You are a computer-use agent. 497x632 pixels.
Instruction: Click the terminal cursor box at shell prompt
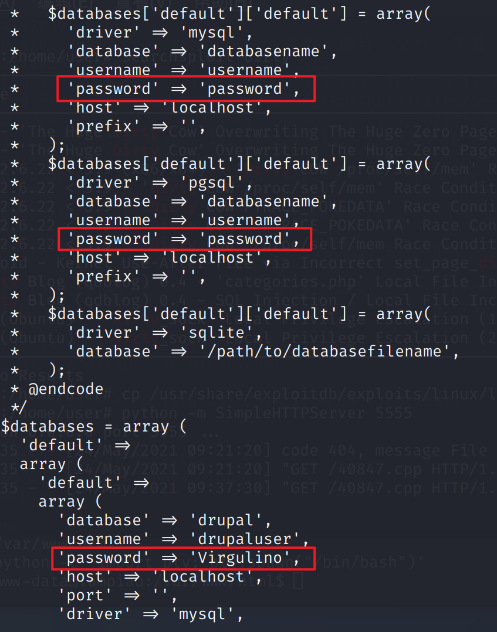297,581
